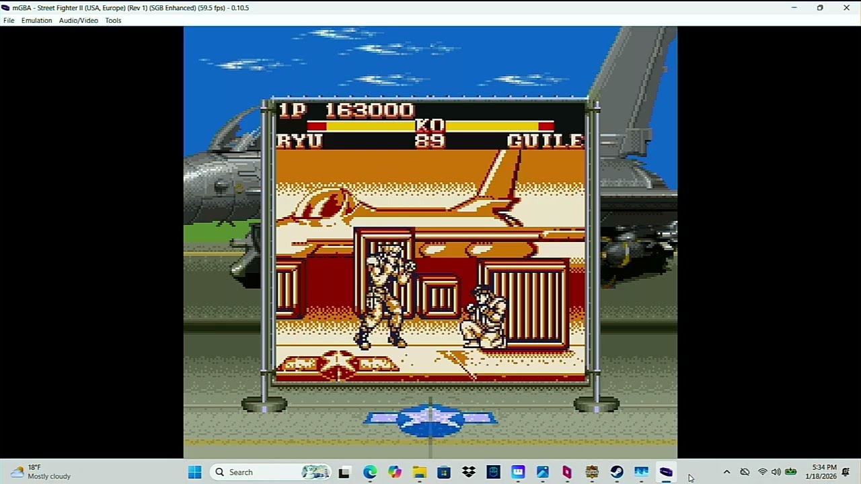Click the cloud sync-off tray icon

tap(745, 472)
